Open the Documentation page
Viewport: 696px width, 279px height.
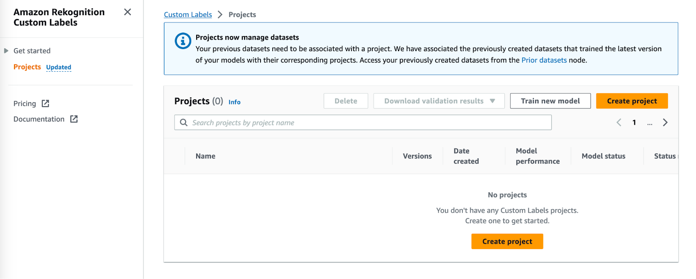pos(39,119)
